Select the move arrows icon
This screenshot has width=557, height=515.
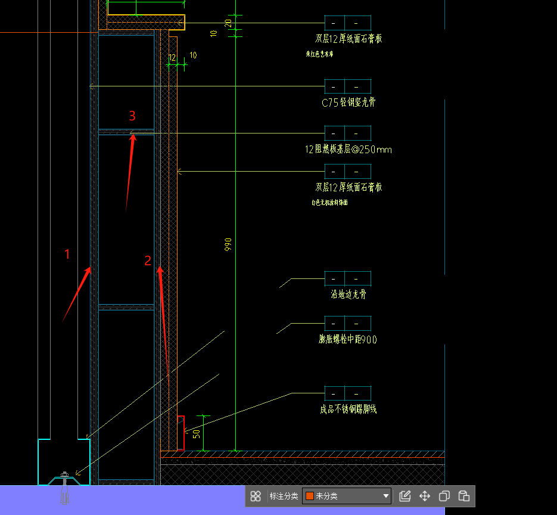coord(425,496)
